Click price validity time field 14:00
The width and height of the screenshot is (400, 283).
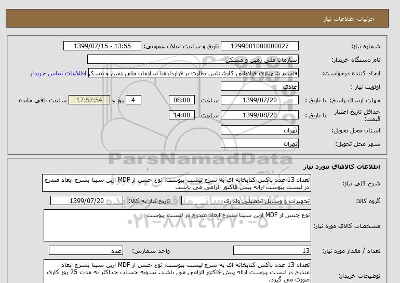click(182, 115)
